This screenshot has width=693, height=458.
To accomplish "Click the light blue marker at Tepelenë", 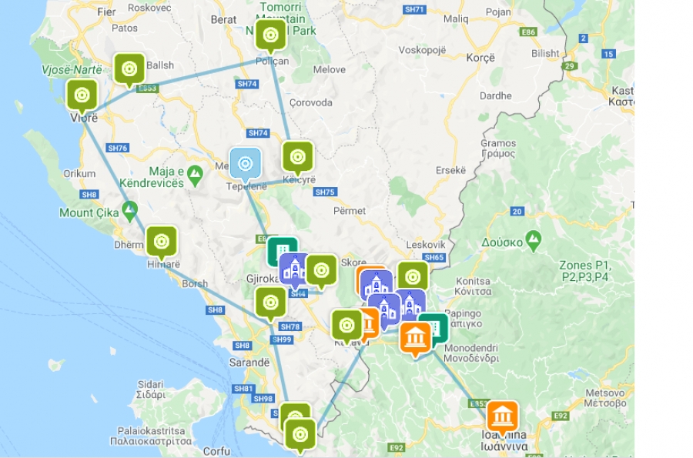I will tap(246, 164).
